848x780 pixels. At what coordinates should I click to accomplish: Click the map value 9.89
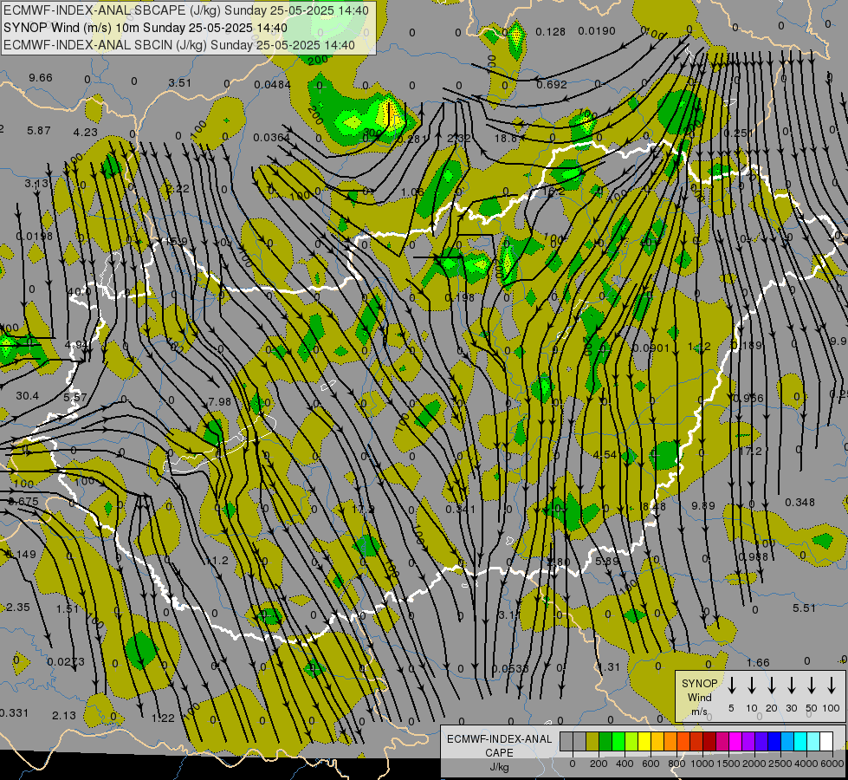point(703,505)
